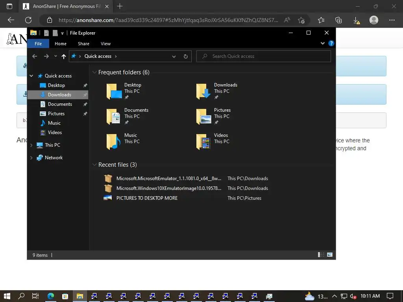Open the Action Center notifications
This screenshot has width=403, height=302.
[390, 296]
